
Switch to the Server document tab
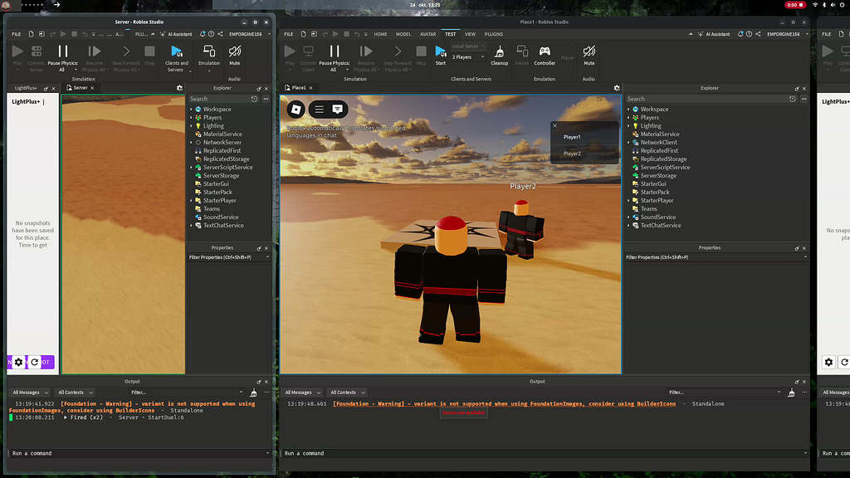(x=80, y=86)
